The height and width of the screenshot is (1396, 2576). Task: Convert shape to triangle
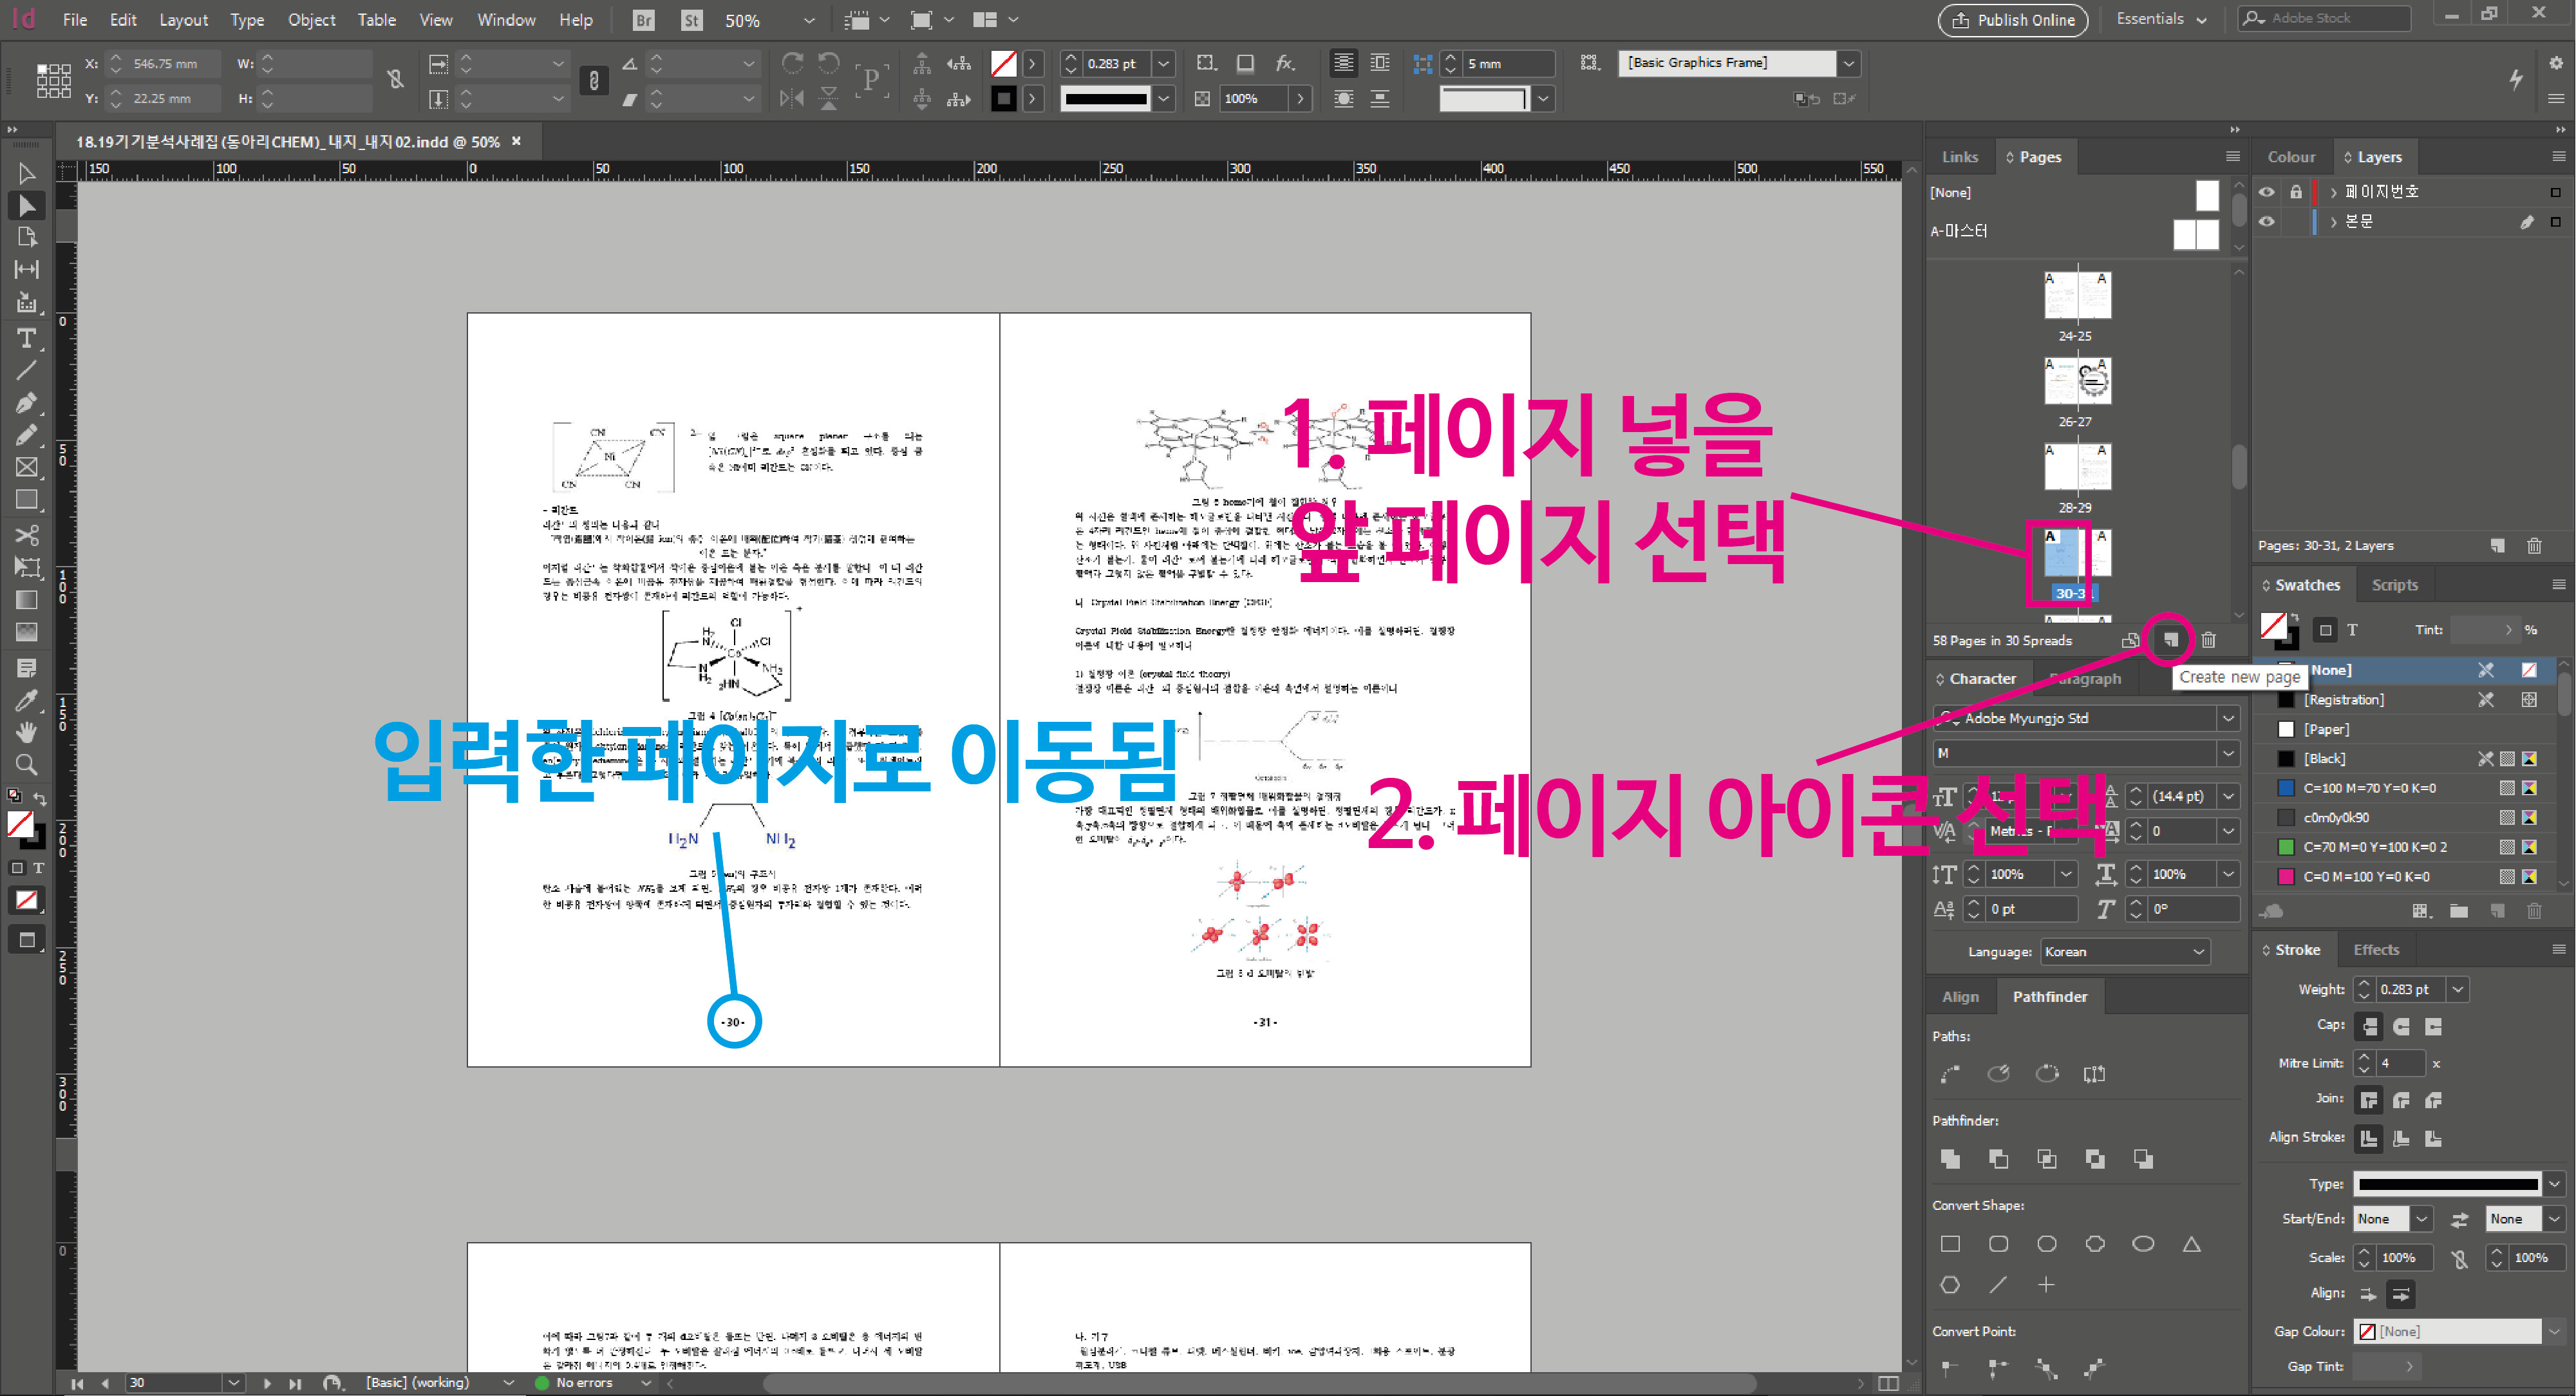[x=2191, y=1244]
